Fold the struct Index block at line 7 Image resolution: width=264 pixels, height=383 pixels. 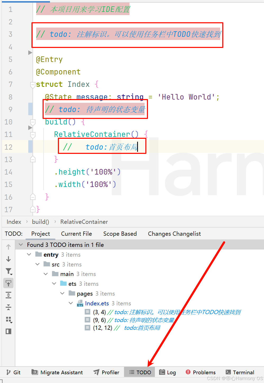click(x=33, y=85)
